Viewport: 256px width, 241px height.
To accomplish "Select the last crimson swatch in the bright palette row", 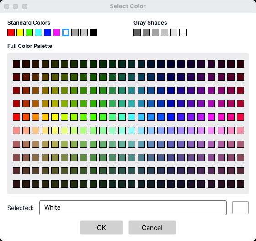I will point(240,117).
